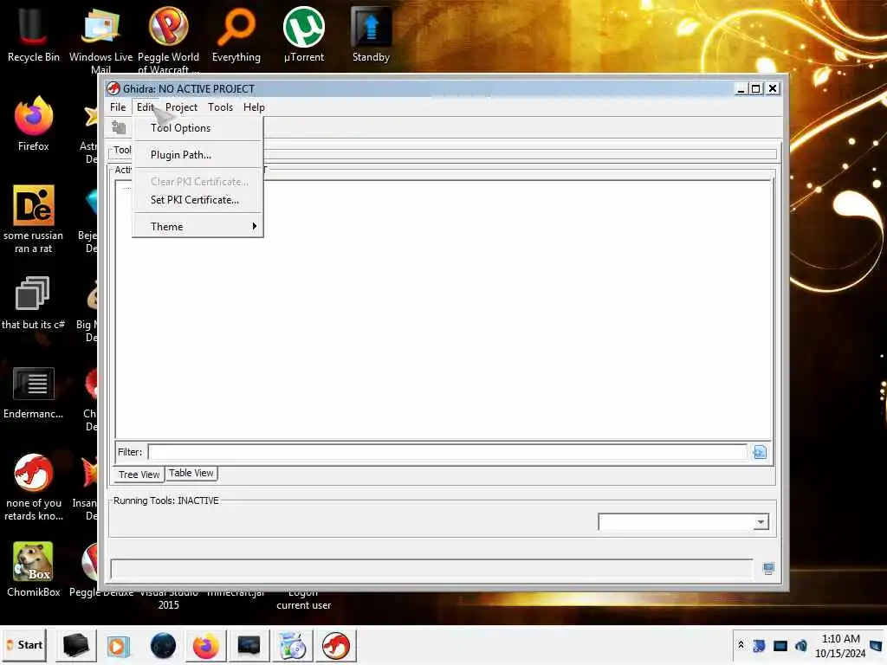The width and height of the screenshot is (887, 665).
Task: Click the Ghidra status message field
Action: pyautogui.click(x=431, y=568)
